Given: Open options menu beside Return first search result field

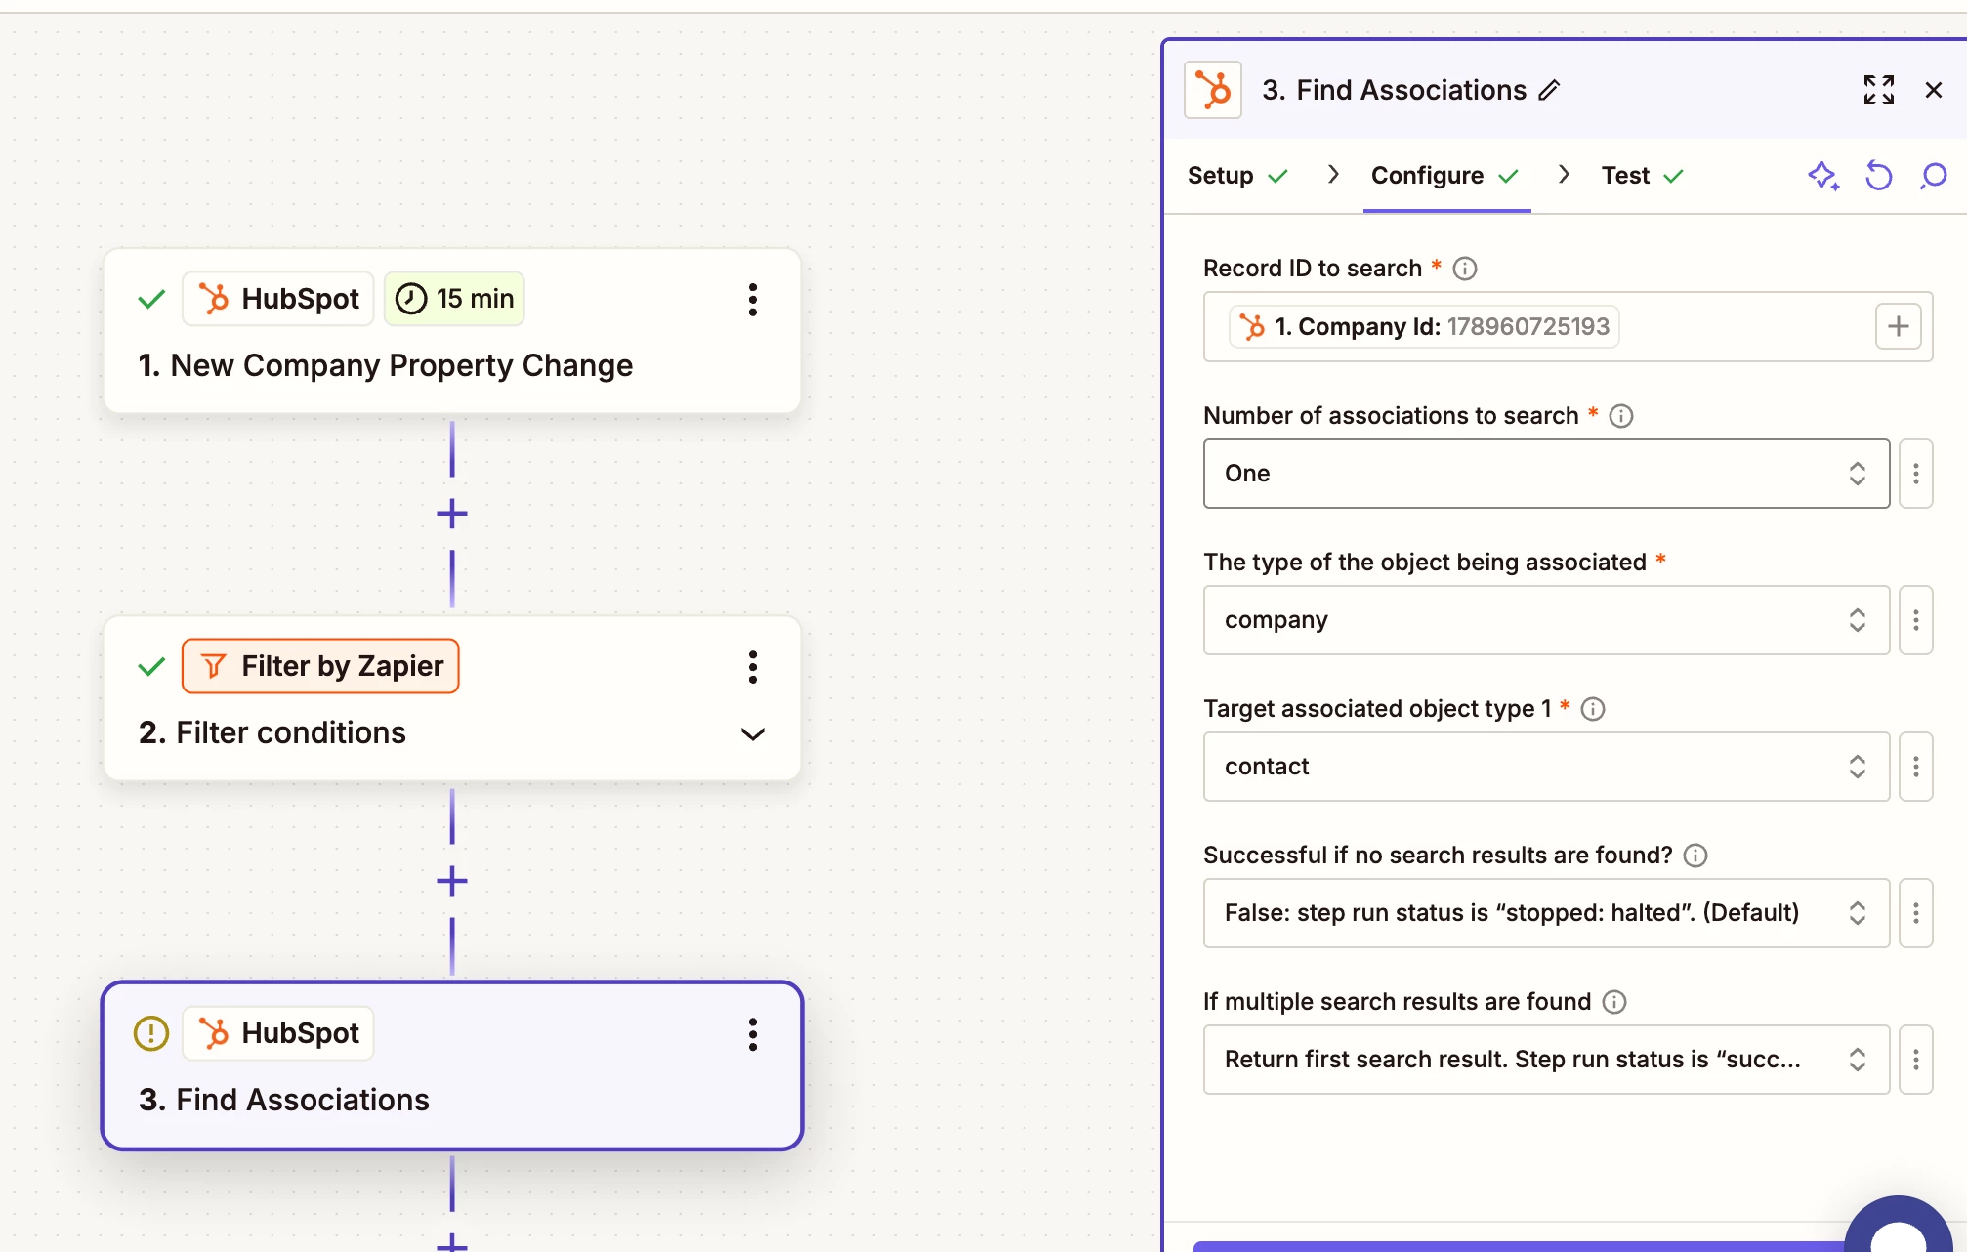Looking at the screenshot, I should click(1916, 1060).
